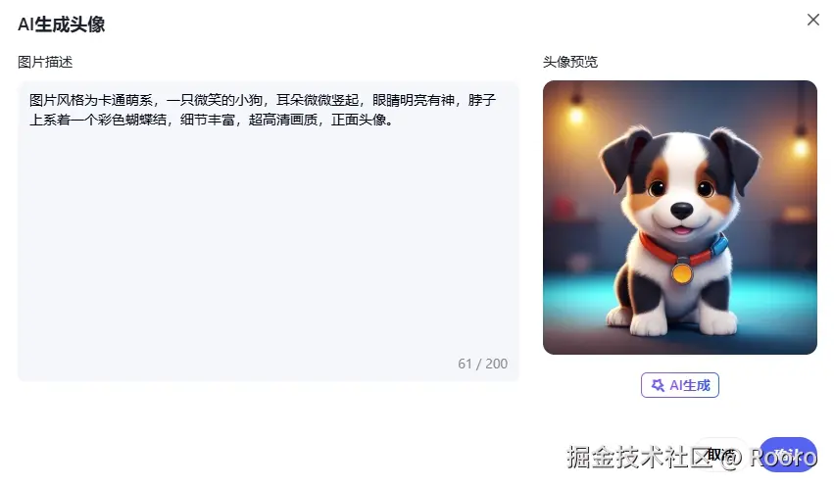Focus the 图片描述 text area
This screenshot has height=487, width=834.
(x=269, y=230)
